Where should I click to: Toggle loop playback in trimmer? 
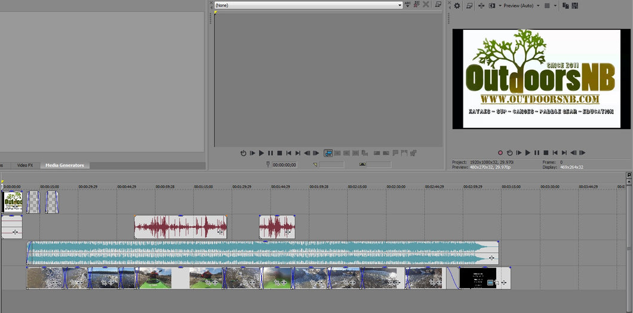point(244,153)
